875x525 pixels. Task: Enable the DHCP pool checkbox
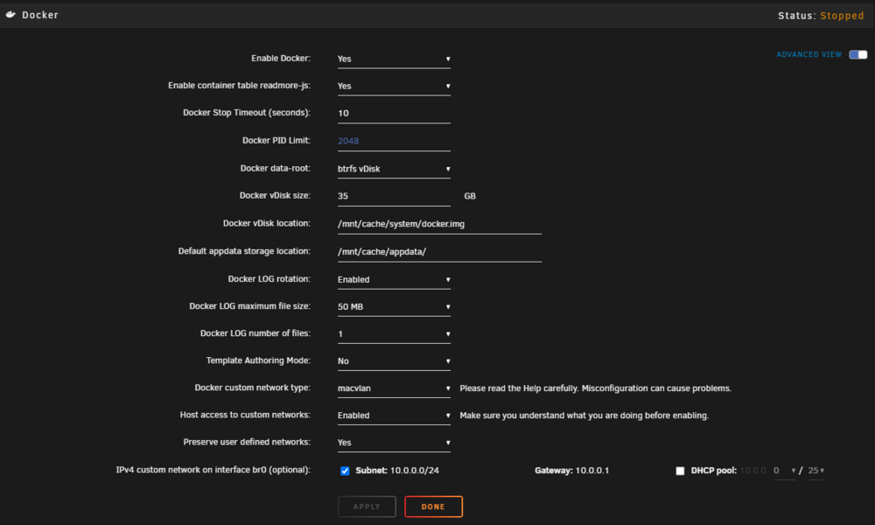point(680,471)
